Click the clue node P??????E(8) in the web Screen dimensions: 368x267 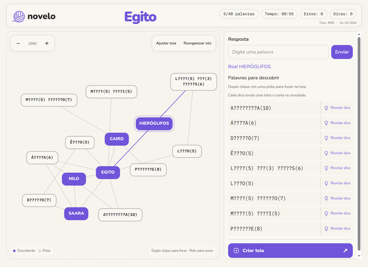(148, 170)
